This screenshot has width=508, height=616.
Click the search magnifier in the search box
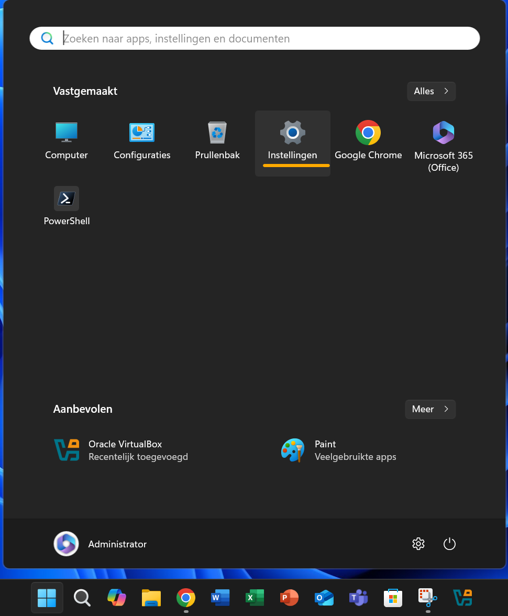point(47,39)
